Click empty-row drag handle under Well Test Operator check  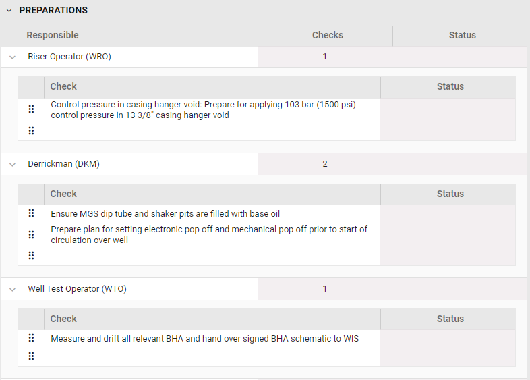pyautogui.click(x=31, y=356)
